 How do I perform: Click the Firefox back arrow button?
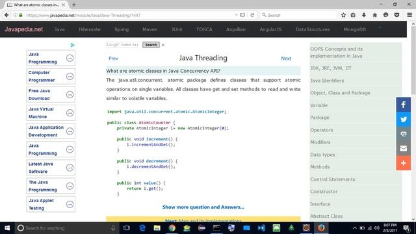pos(6,15)
